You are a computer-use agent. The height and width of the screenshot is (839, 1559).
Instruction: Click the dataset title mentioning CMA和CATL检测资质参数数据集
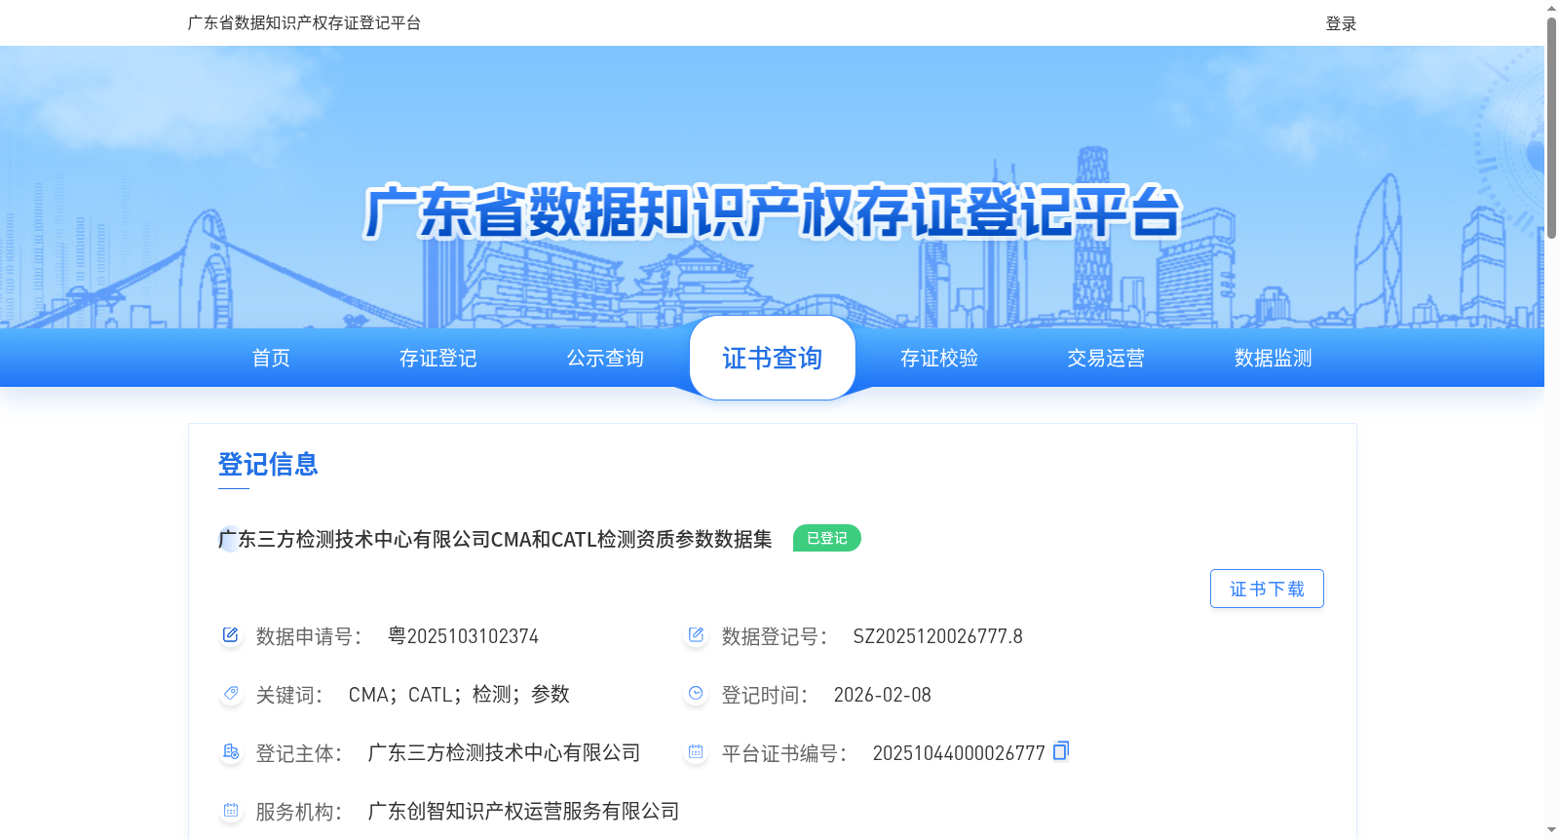click(x=495, y=539)
